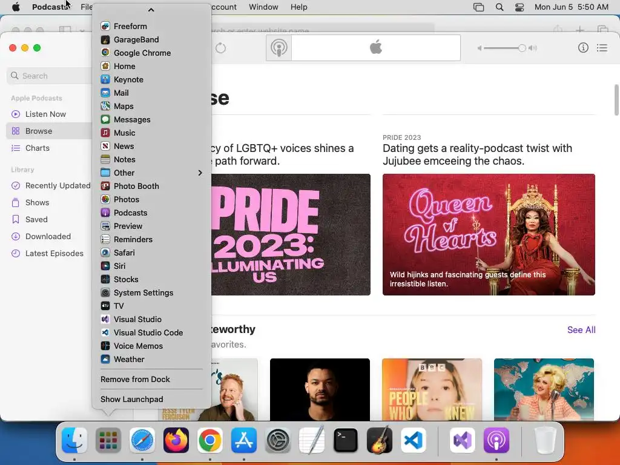
Task: Open Keynote from the app list
Action: coord(151,79)
